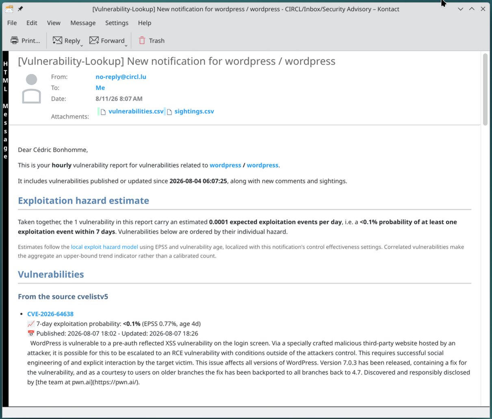Open the CVE-2026-64638 link
The image size is (492, 419).
pyautogui.click(x=50, y=314)
